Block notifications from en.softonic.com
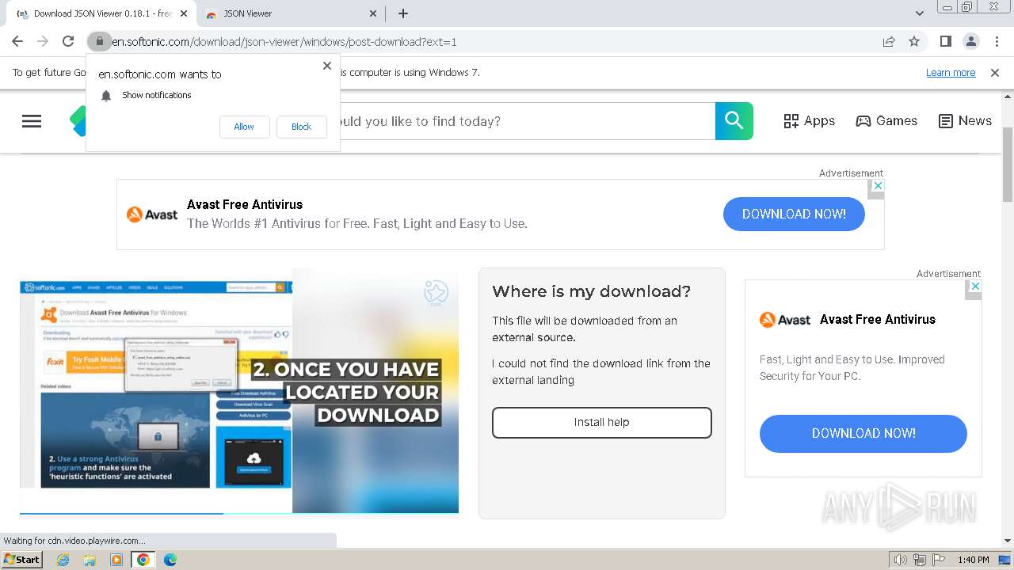Viewport: 1014px width, 570px height. (x=301, y=127)
